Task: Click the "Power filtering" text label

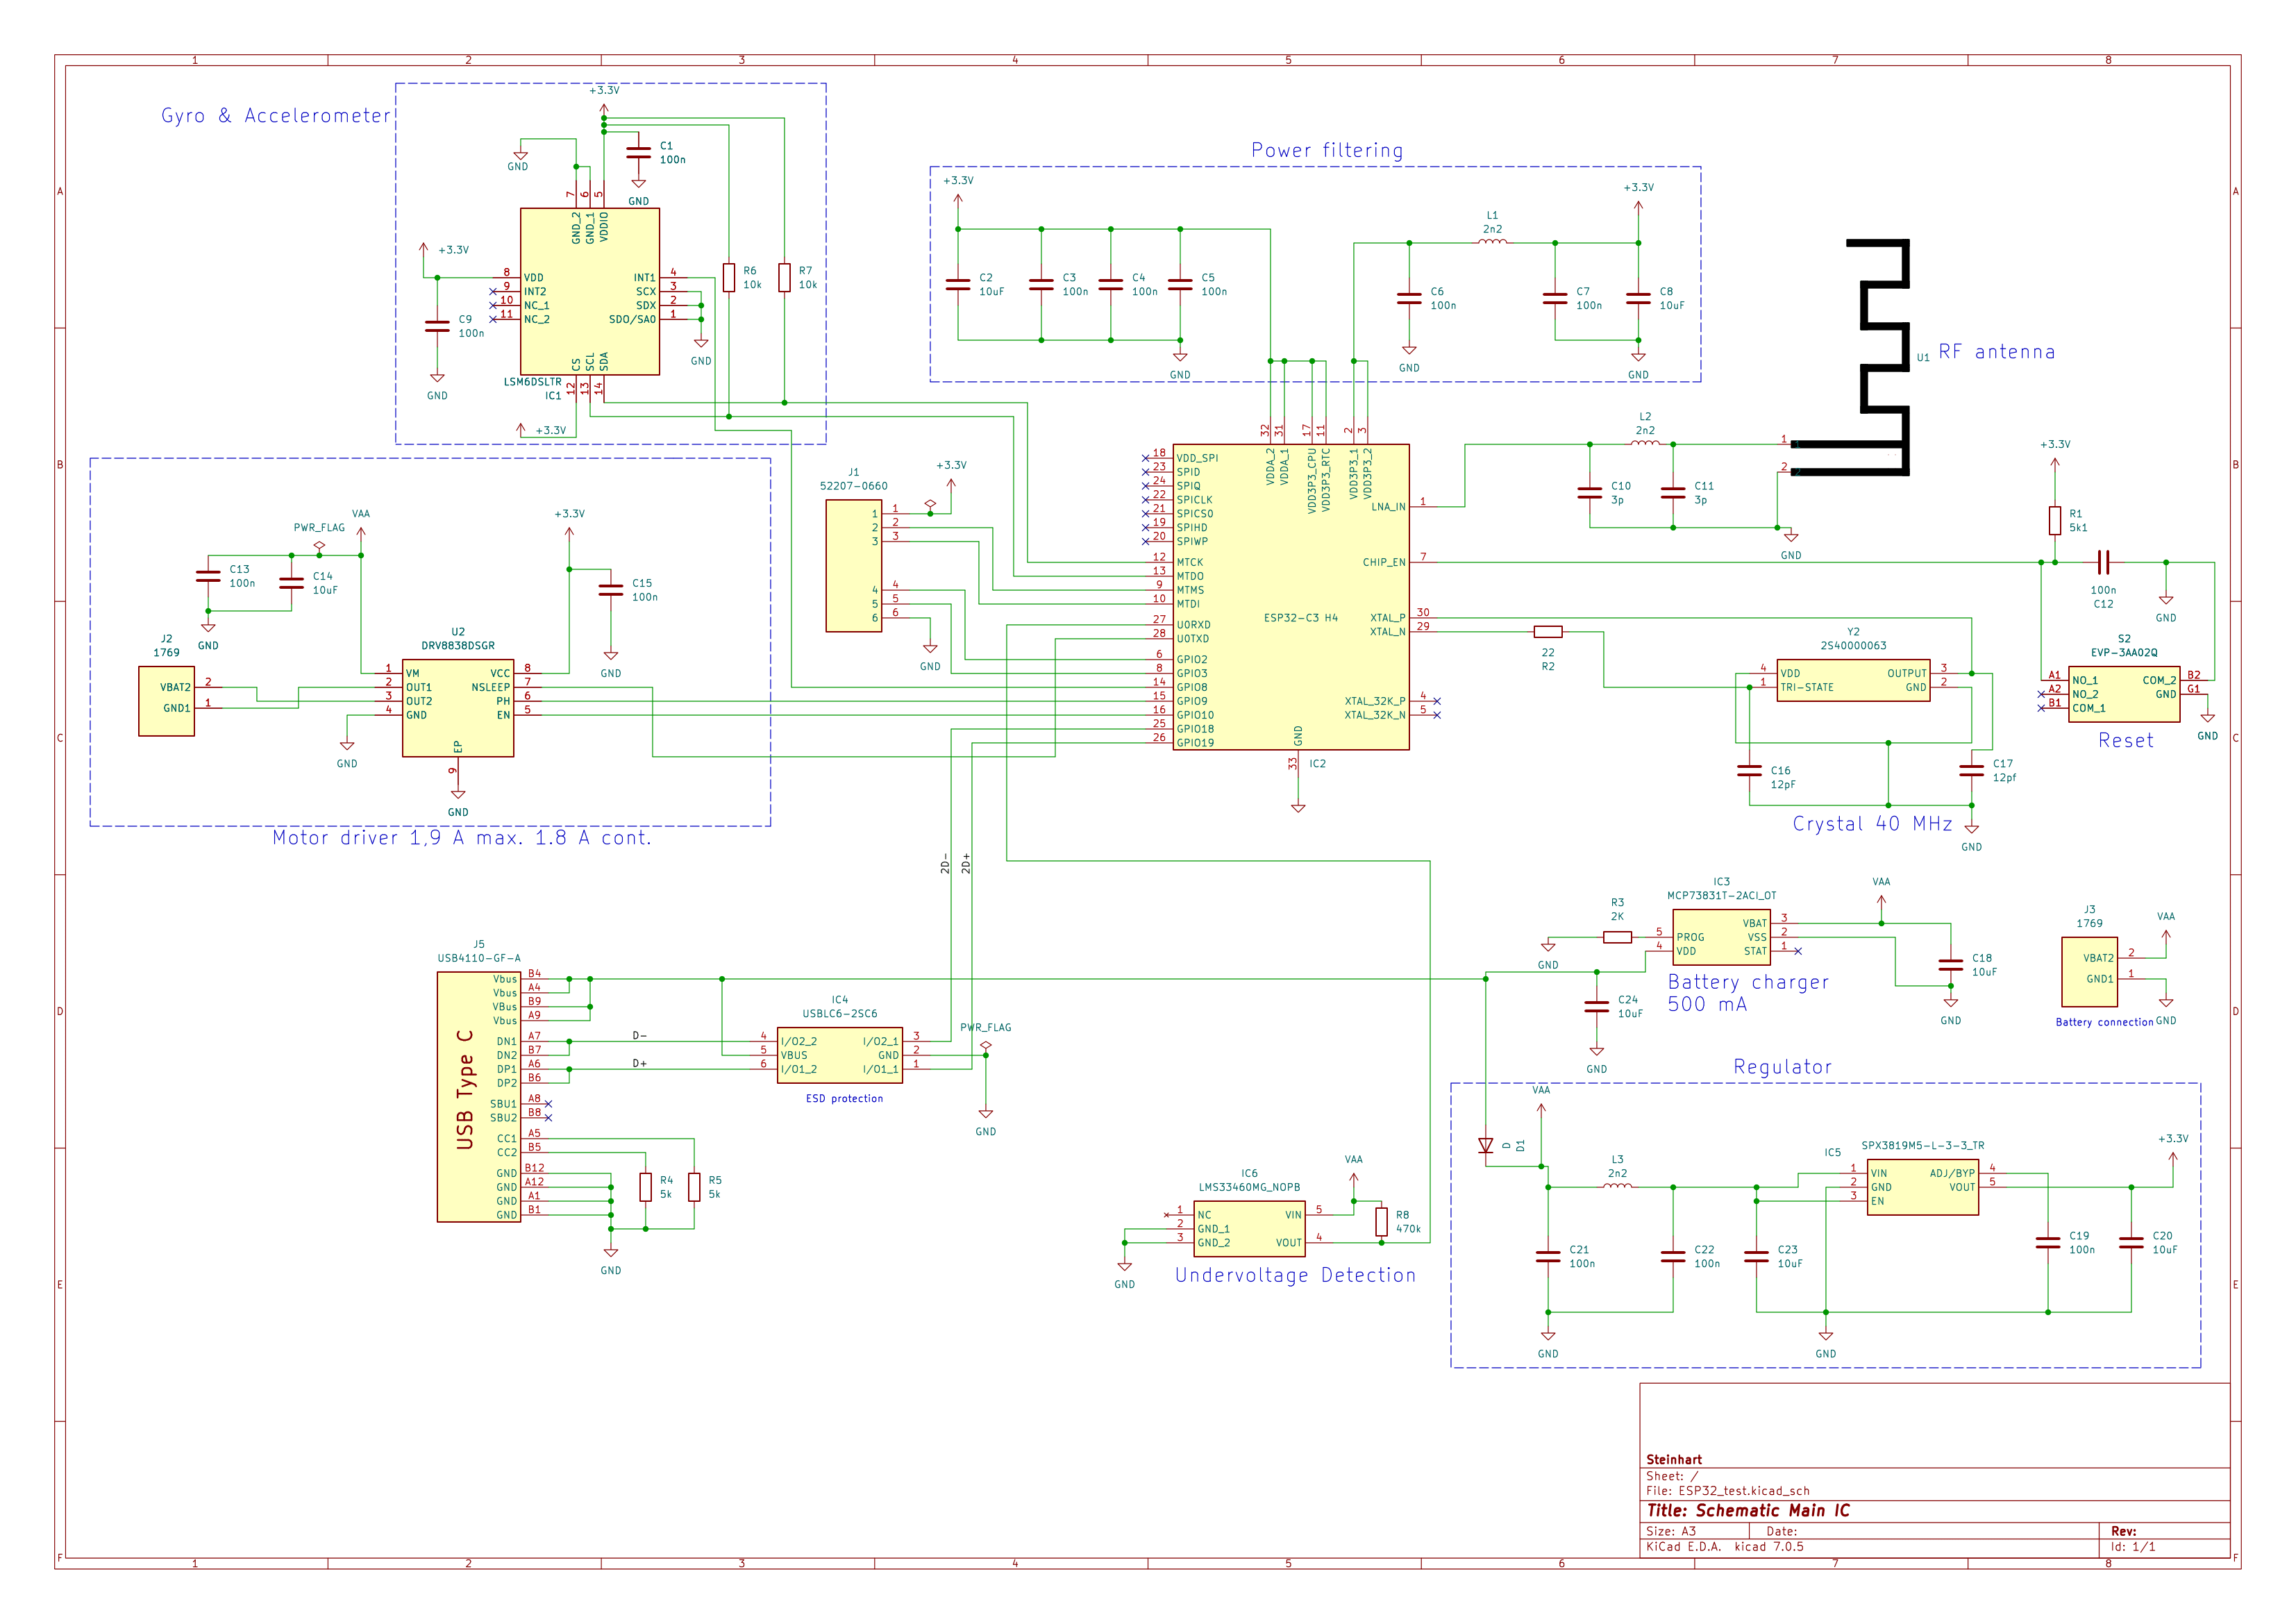Action: [x=1327, y=151]
